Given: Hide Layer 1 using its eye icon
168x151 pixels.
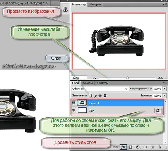Looking at the screenshot, I should (x=74, y=103).
